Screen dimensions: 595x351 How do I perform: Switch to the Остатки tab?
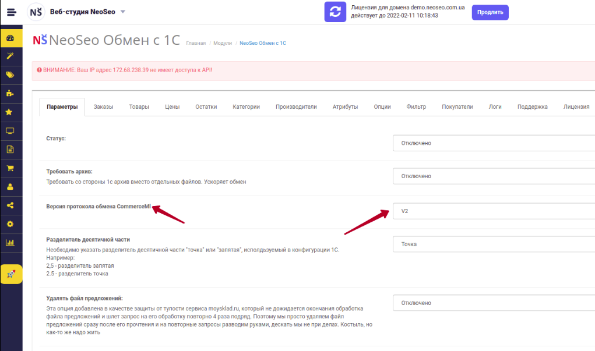(206, 107)
